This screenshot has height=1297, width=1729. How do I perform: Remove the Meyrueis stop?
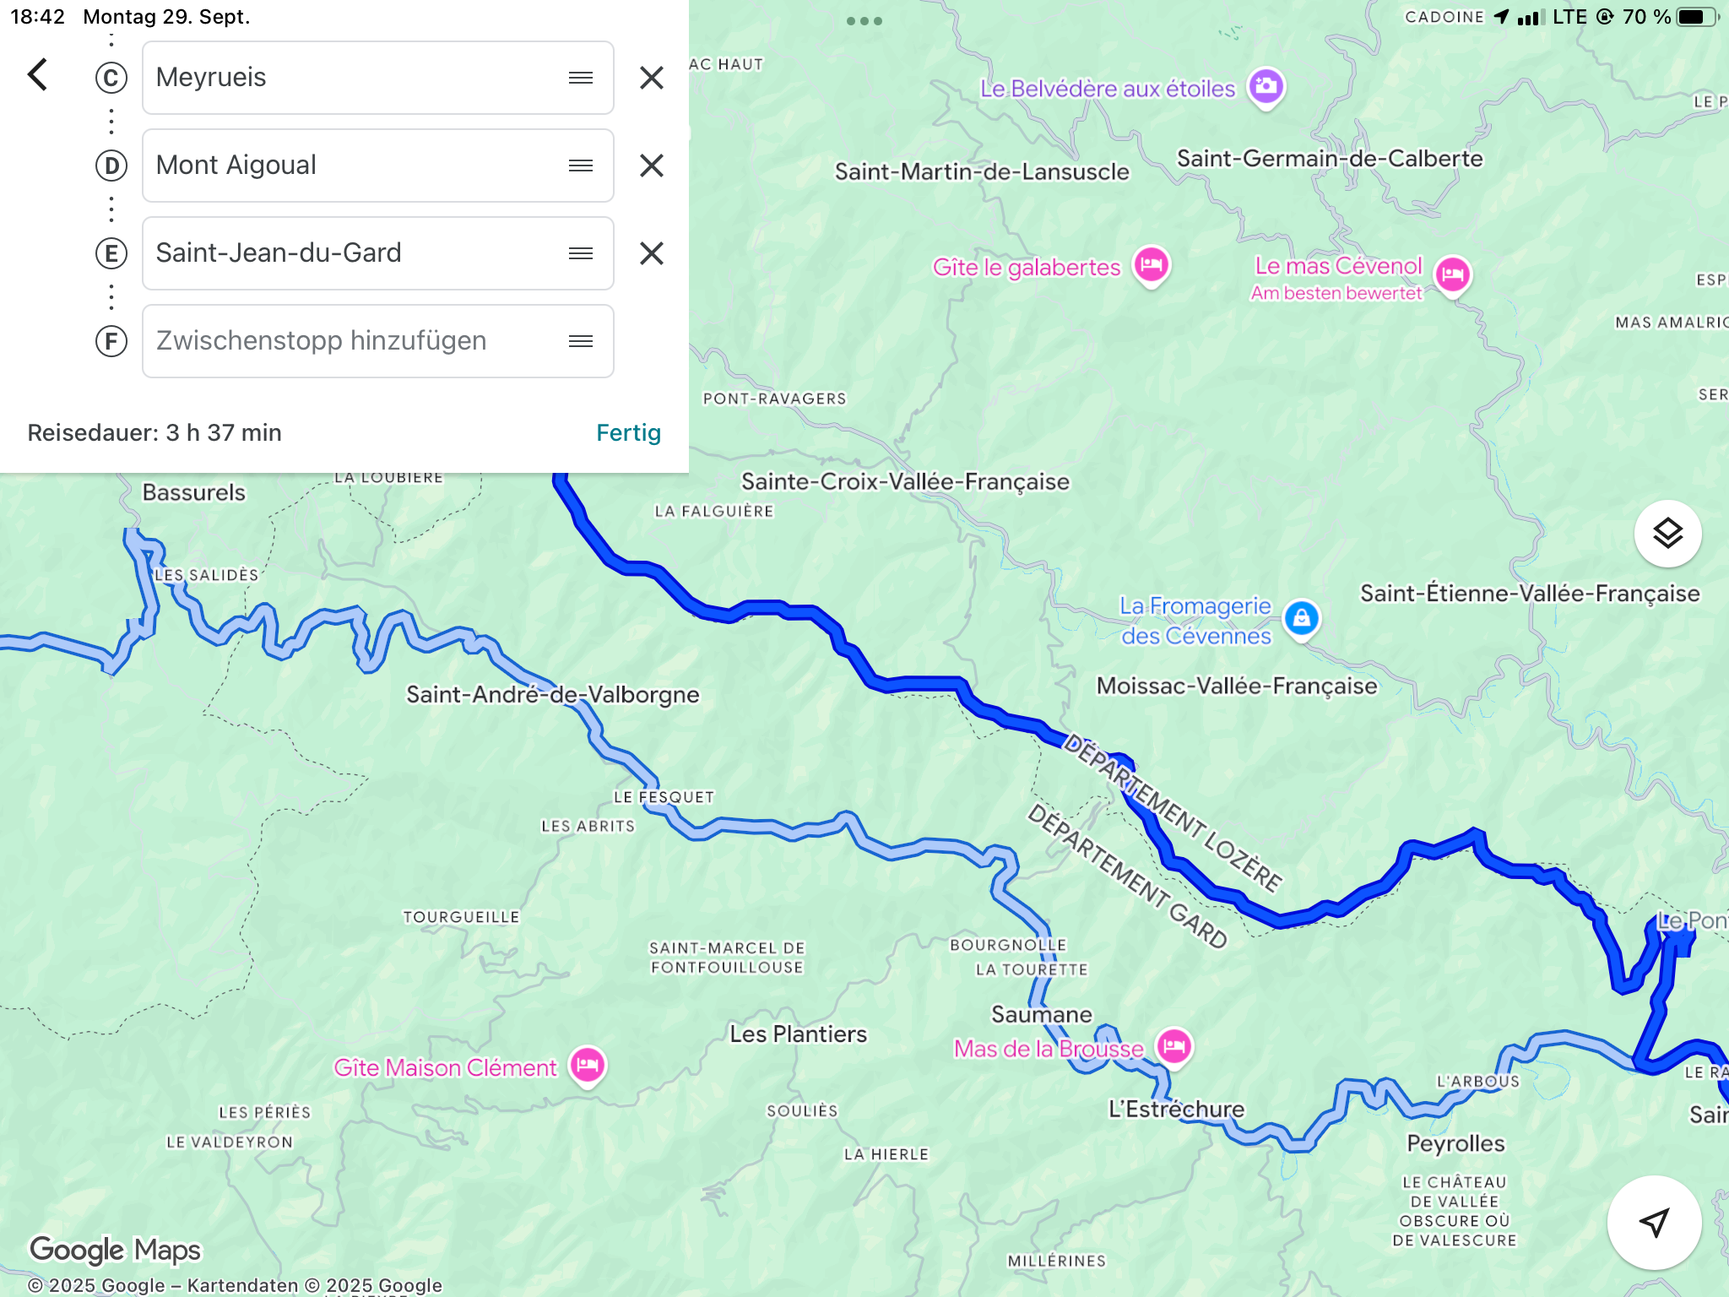click(x=652, y=78)
